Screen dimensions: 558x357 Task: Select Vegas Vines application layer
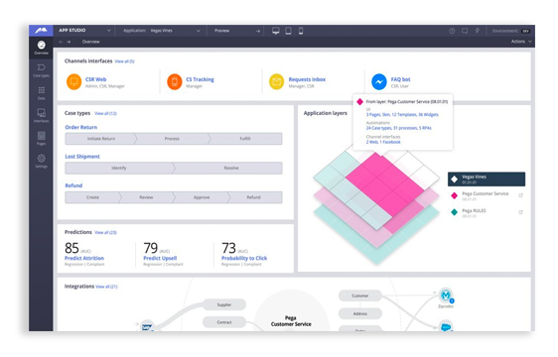coord(487,179)
